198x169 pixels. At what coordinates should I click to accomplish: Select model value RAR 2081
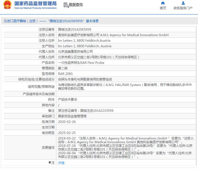point(65,74)
